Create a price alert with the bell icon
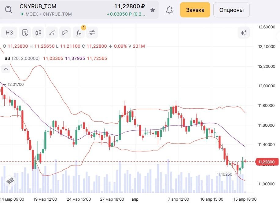 pos(169,10)
